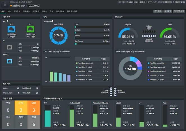Go to the 이벤트현황 tab

[x=60, y=12]
